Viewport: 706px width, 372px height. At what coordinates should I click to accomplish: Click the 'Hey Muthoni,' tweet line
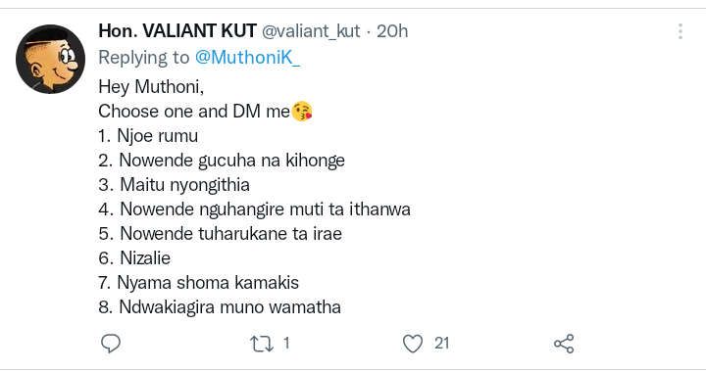[151, 87]
